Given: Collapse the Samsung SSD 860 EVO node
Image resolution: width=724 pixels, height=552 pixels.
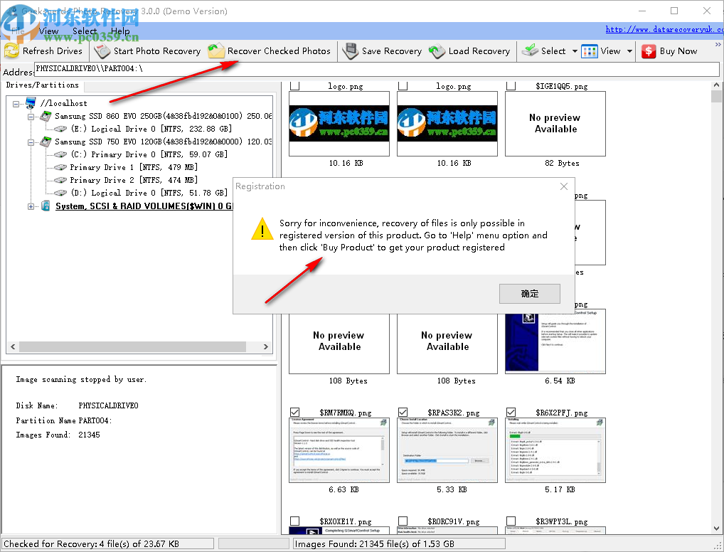Looking at the screenshot, I should [x=31, y=117].
